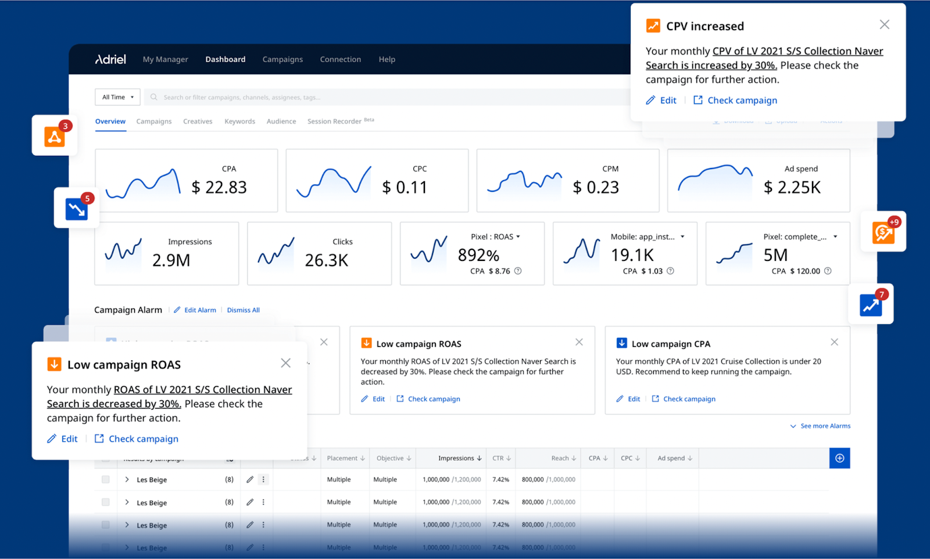Click the Adriel logo in the navbar
This screenshot has width=930, height=559.
coord(110,59)
